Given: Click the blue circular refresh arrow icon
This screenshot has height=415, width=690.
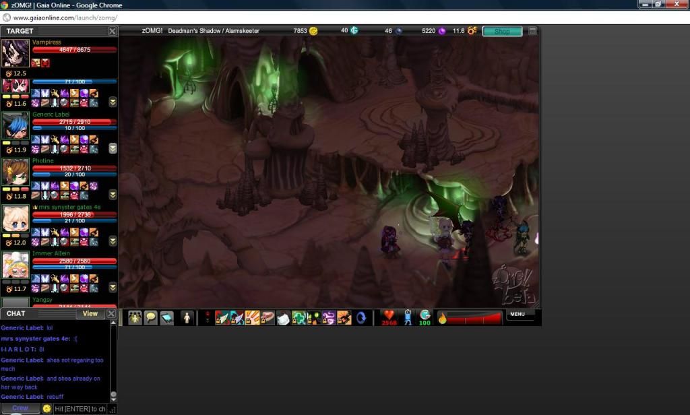Looking at the screenshot, I should tap(361, 318).
